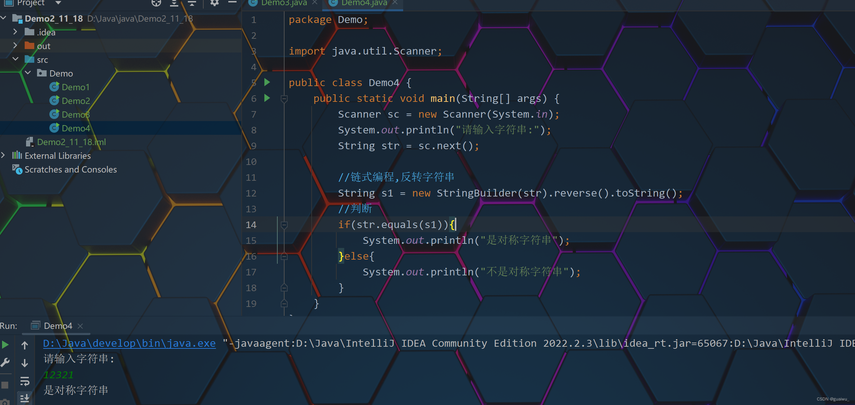Collapse the src folder
This screenshot has height=405, width=855.
[x=15, y=59]
